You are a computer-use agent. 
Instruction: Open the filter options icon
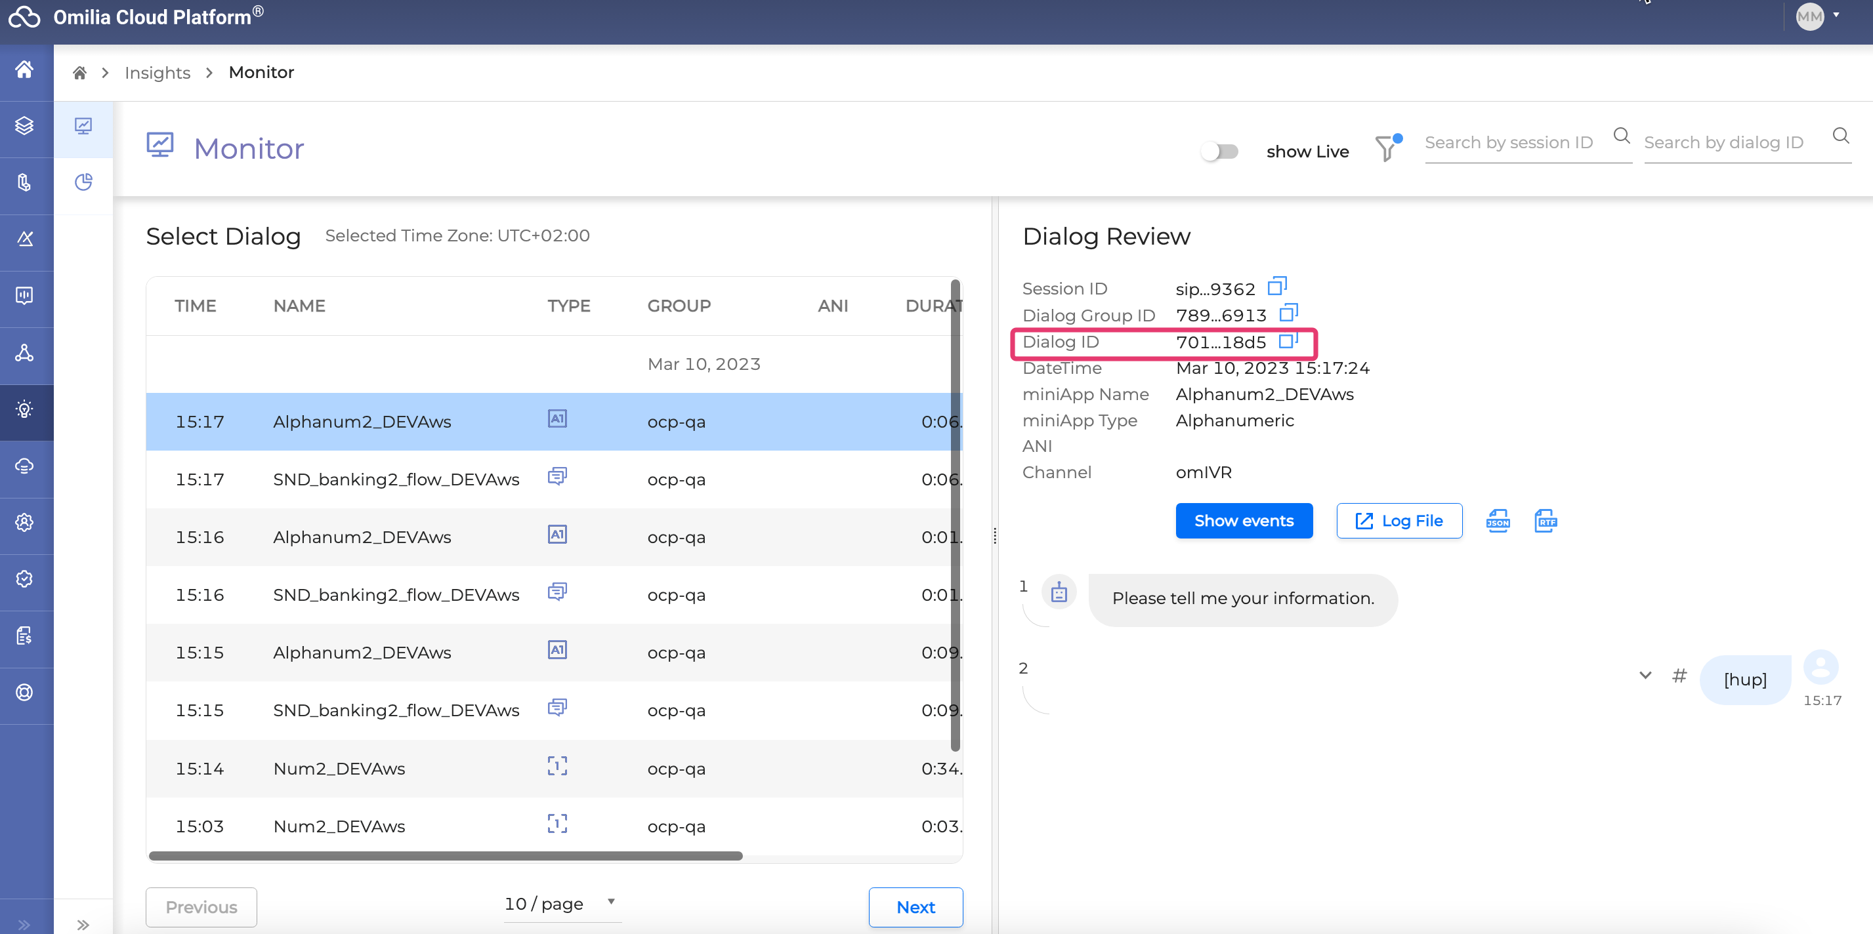[x=1387, y=148]
